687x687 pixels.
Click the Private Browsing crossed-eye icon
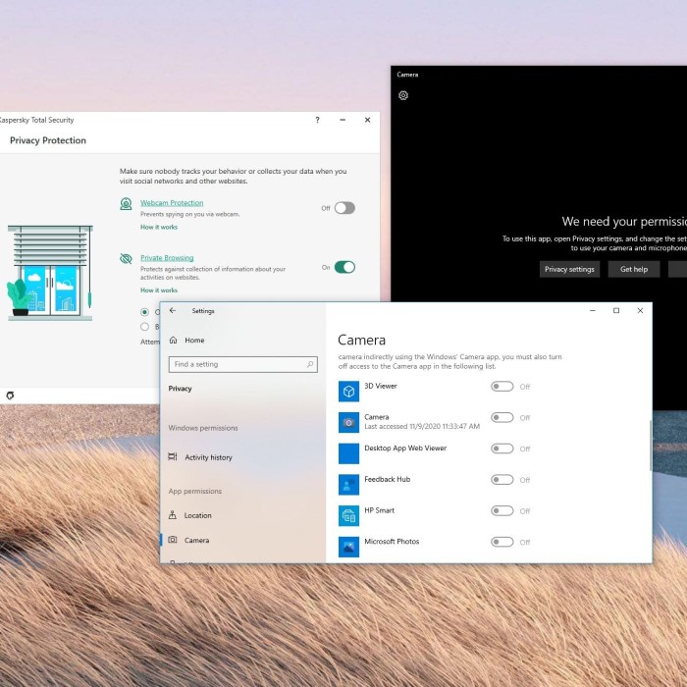[126, 259]
